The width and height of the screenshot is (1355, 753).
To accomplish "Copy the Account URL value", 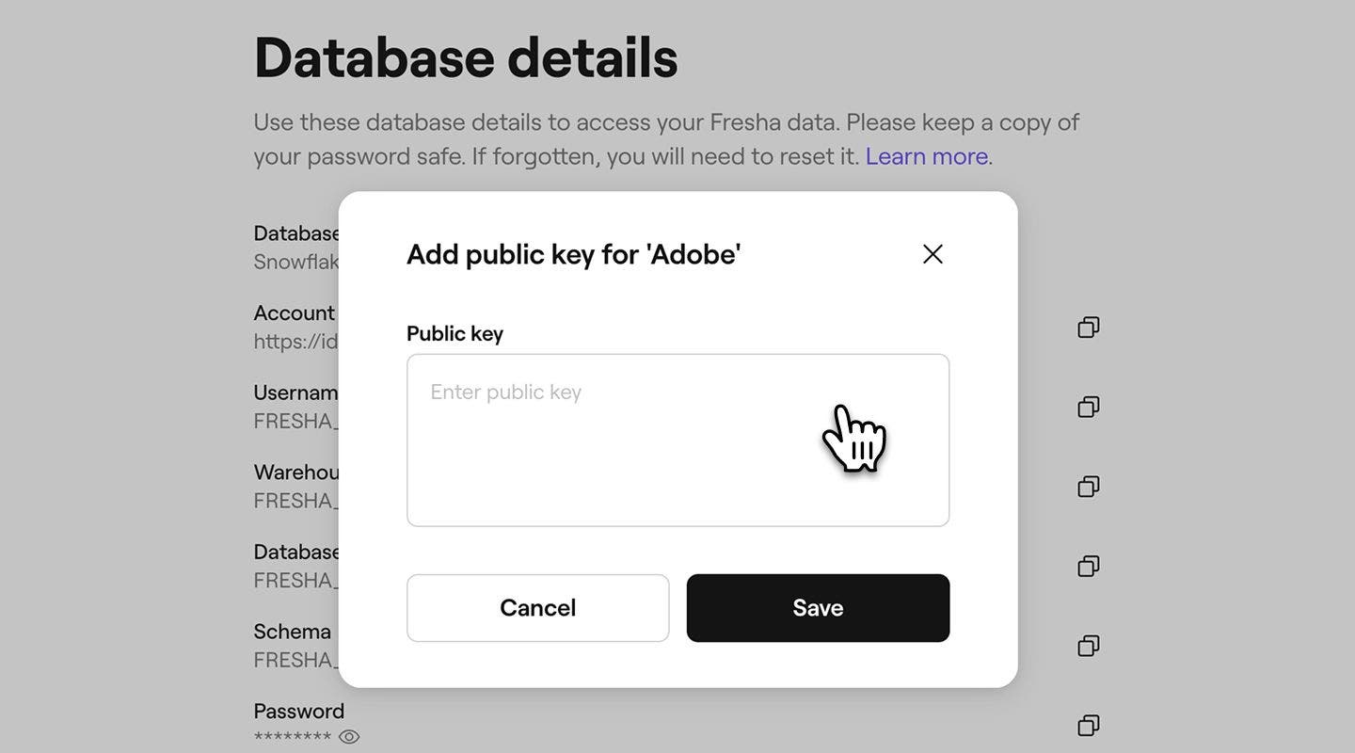I will [x=1089, y=327].
